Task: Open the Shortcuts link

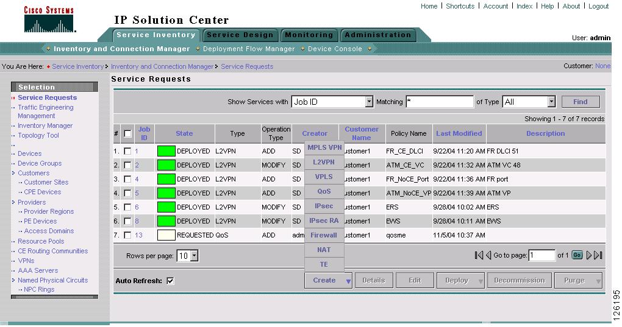Action: coord(460,6)
